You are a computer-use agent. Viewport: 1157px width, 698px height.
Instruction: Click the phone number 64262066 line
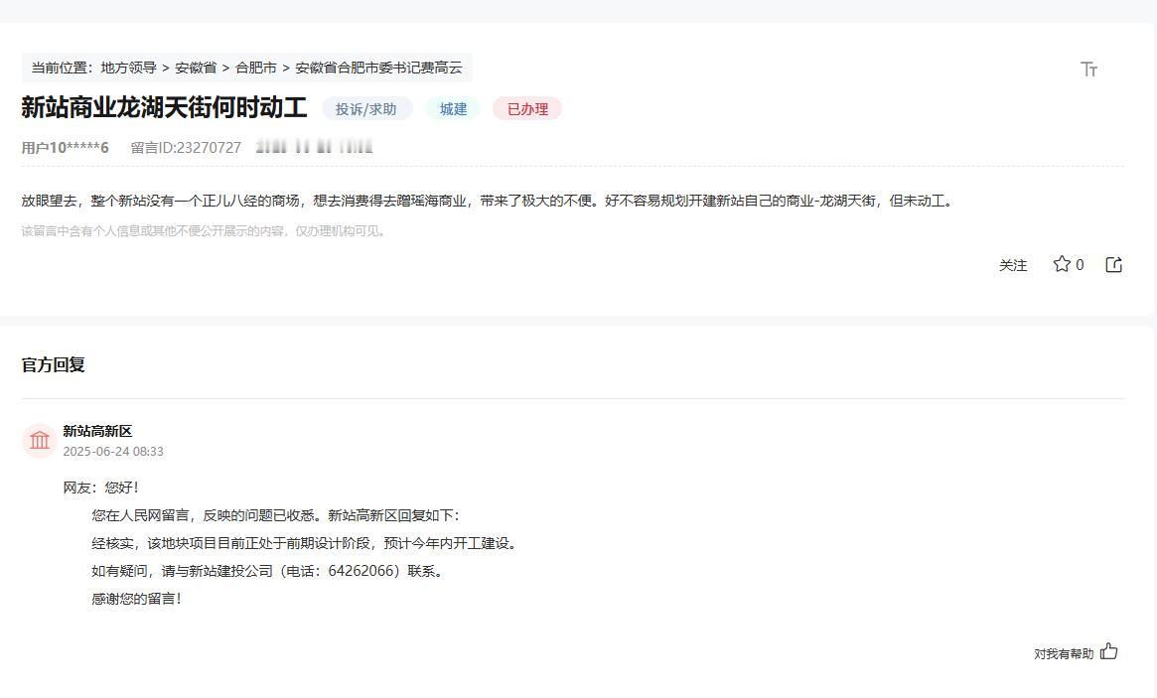[267, 571]
